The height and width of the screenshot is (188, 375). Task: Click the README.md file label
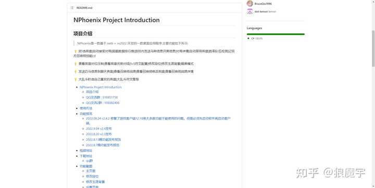tap(84, 8)
